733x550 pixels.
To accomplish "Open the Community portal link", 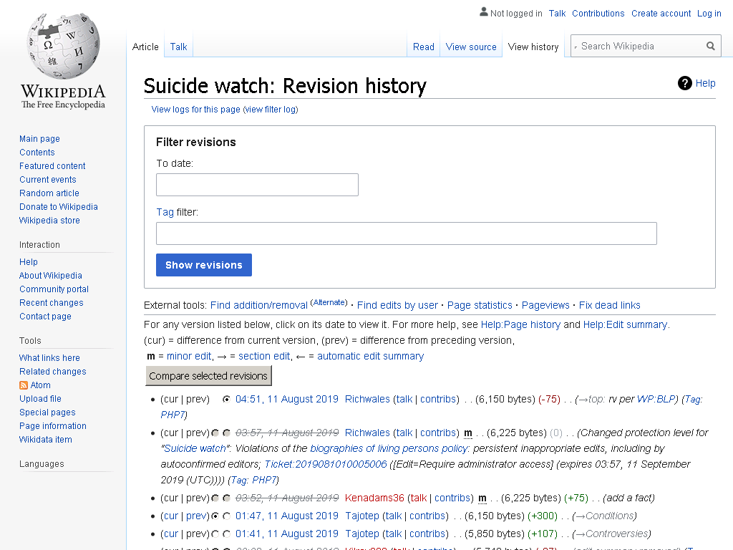I will pos(54,289).
